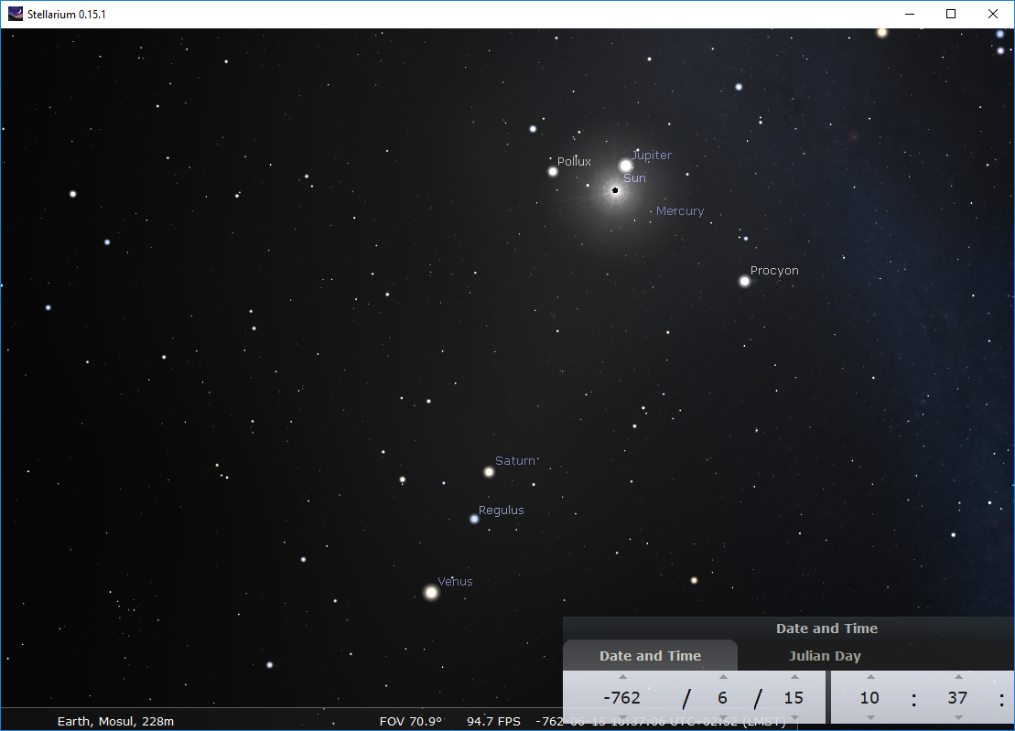1015x731 pixels.
Task: Click the minute field showing 37
Action: pos(957,697)
